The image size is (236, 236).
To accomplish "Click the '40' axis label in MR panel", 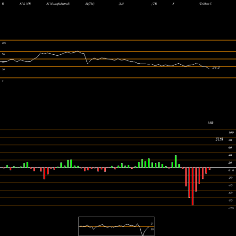I will pos(230,155).
